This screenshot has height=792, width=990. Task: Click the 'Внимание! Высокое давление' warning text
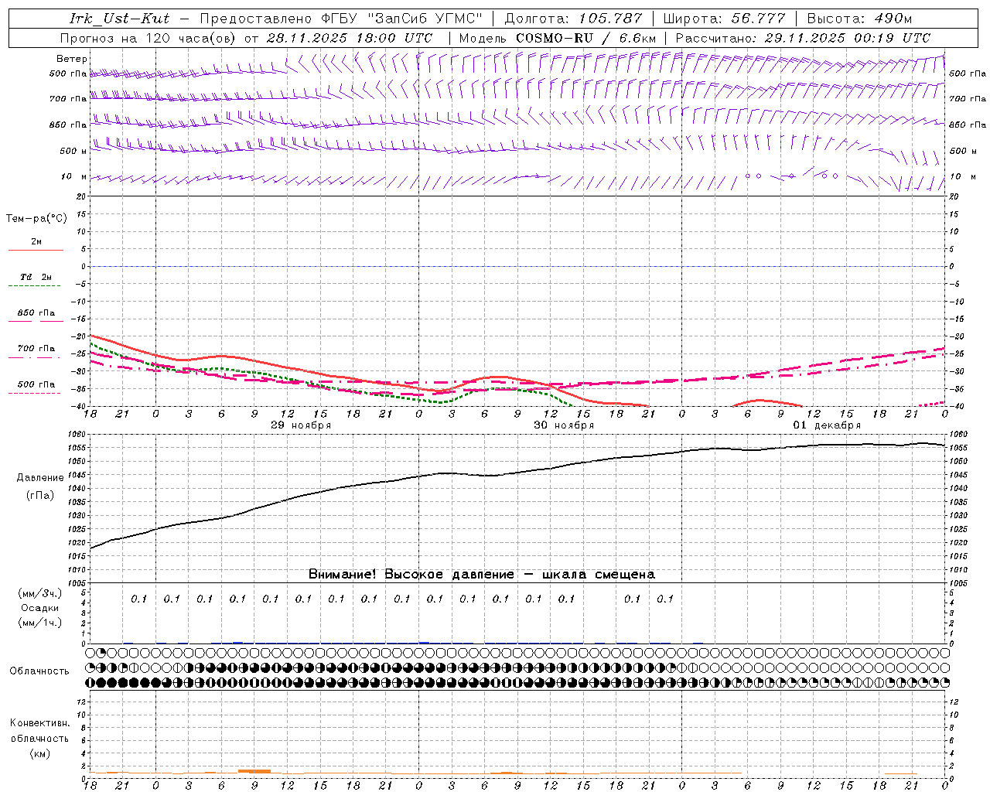point(411,574)
